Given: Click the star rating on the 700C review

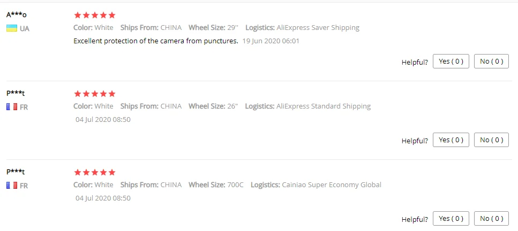Looking at the screenshot, I should [x=94, y=173].
